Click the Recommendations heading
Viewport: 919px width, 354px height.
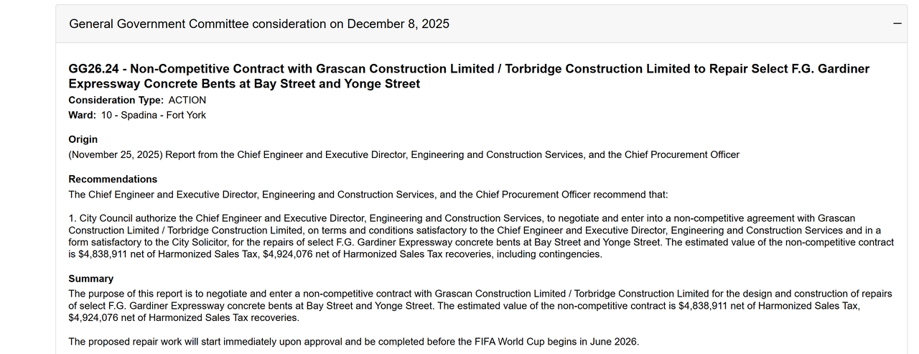point(113,179)
